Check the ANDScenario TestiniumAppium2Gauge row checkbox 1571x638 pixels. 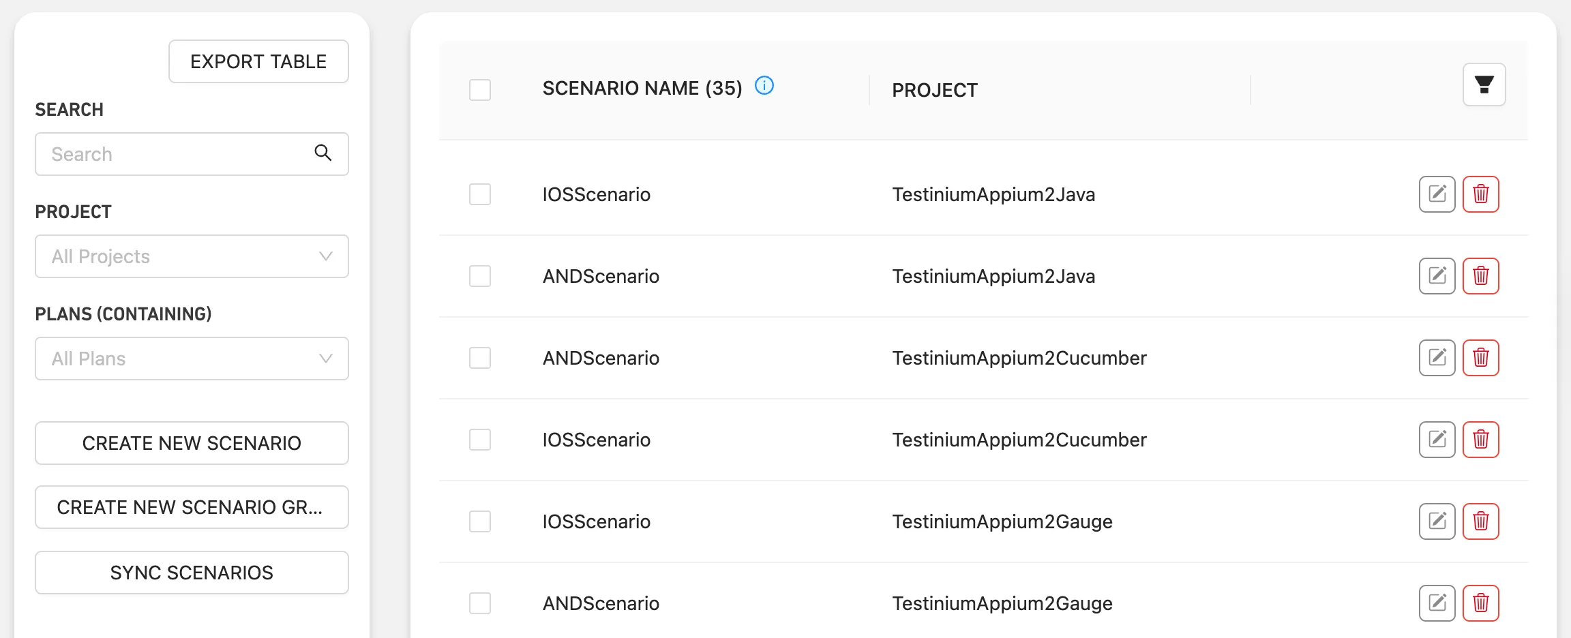click(x=480, y=603)
